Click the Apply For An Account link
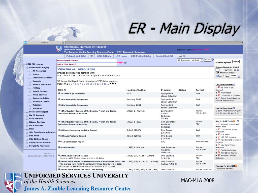The image size is (258, 193). click(x=40, y=142)
